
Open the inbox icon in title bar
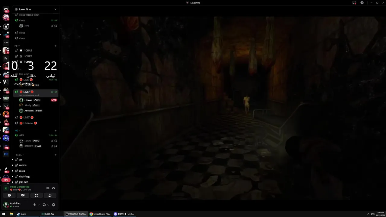click(x=354, y=3)
